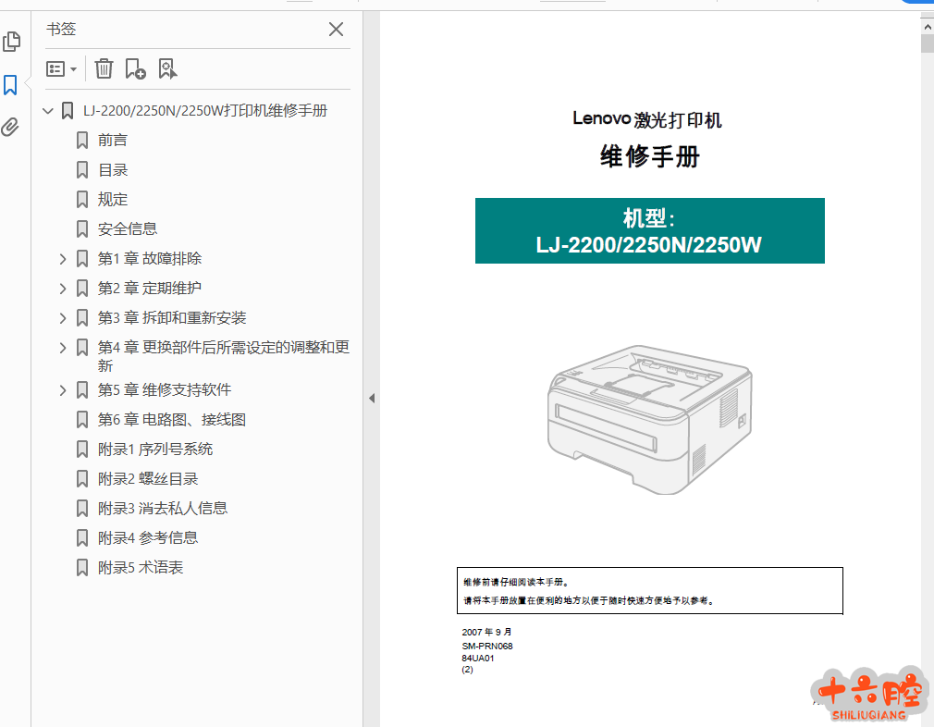Open the attachments paperclip panel
This screenshot has height=727, width=934.
click(x=11, y=128)
